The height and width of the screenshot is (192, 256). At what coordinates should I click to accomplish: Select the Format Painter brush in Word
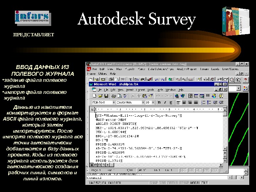[x=150, y=96]
